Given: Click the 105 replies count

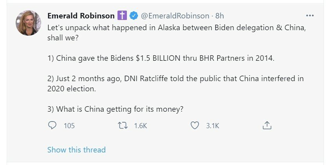Looking at the screenshot, I should point(69,126).
